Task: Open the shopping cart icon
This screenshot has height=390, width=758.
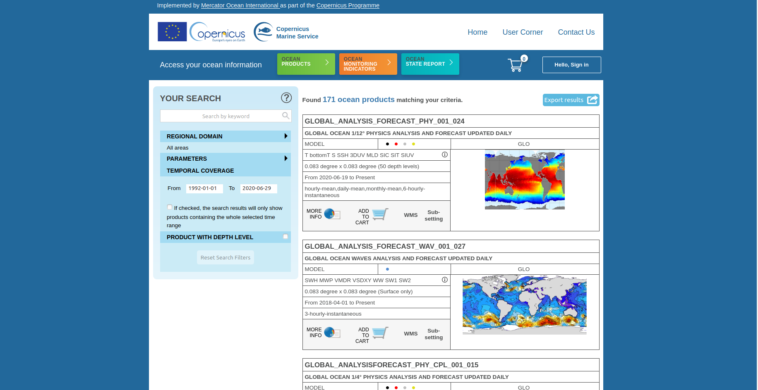Action: coord(515,65)
